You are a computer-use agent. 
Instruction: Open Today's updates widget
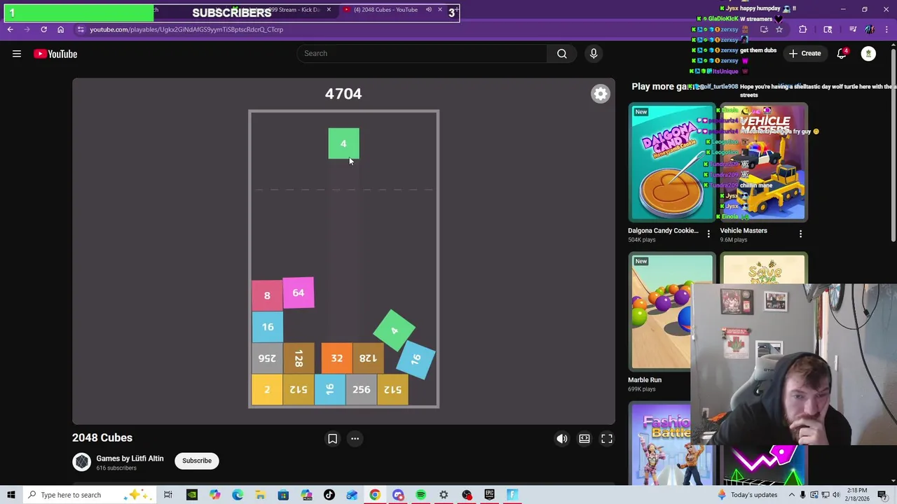click(748, 495)
